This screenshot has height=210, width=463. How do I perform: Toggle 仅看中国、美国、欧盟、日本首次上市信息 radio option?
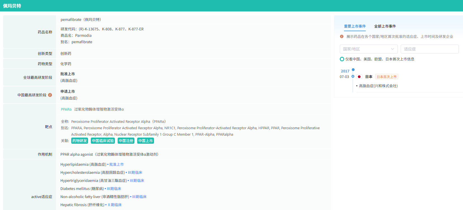(342, 59)
